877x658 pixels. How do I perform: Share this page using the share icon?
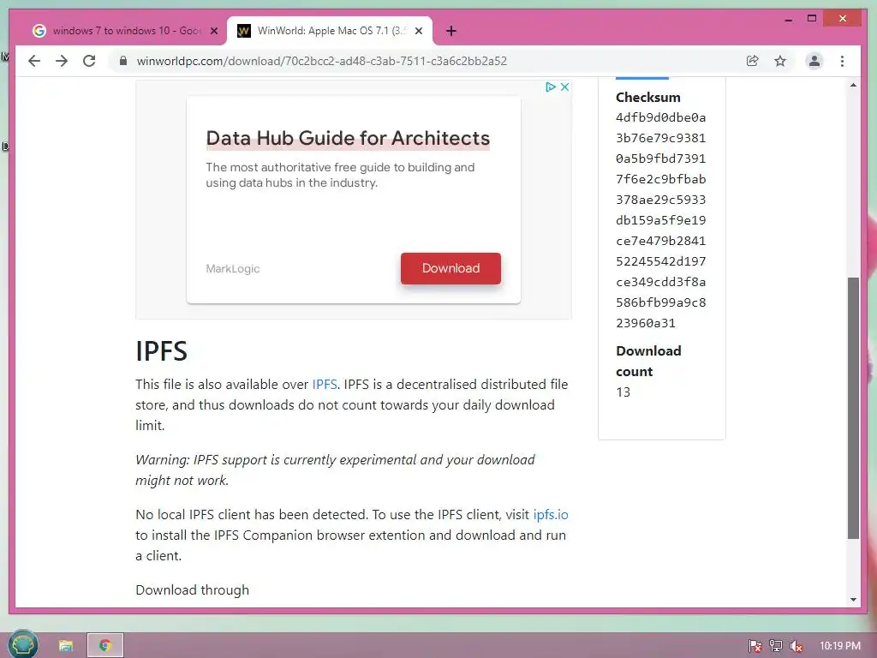point(752,61)
